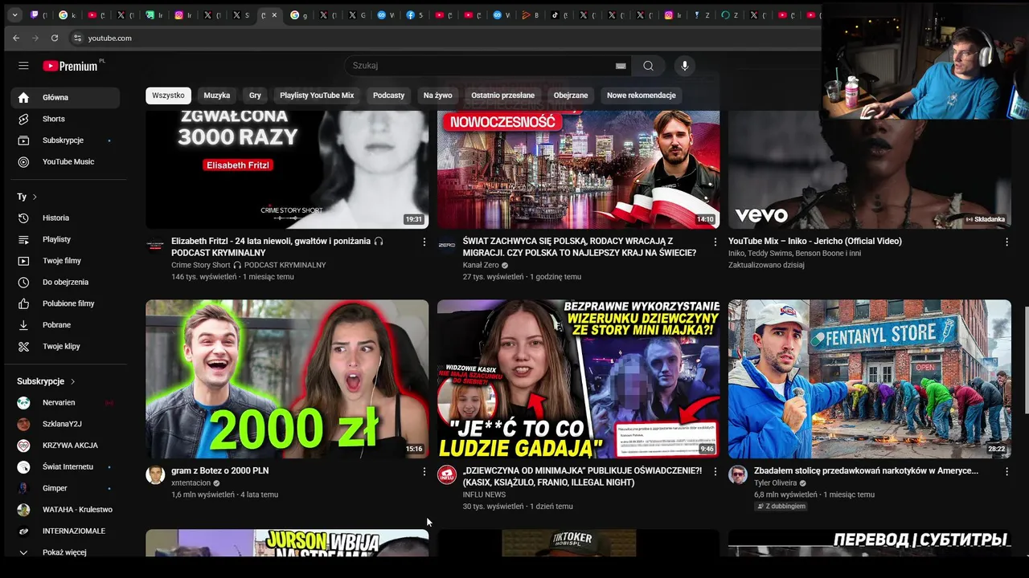This screenshot has height=578, width=1029.
Task: Open SzklanaY2J subscription channel
Action: tap(65, 424)
